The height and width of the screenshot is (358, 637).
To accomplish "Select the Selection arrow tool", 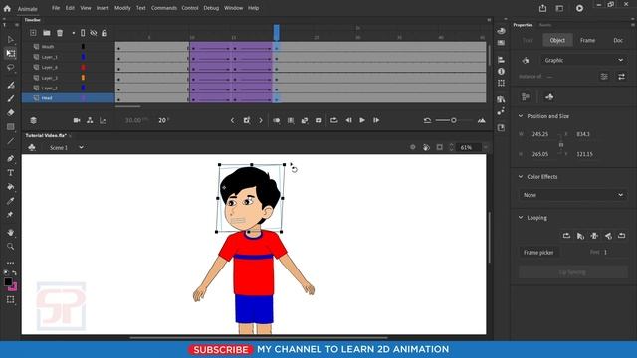I will pyautogui.click(x=11, y=40).
